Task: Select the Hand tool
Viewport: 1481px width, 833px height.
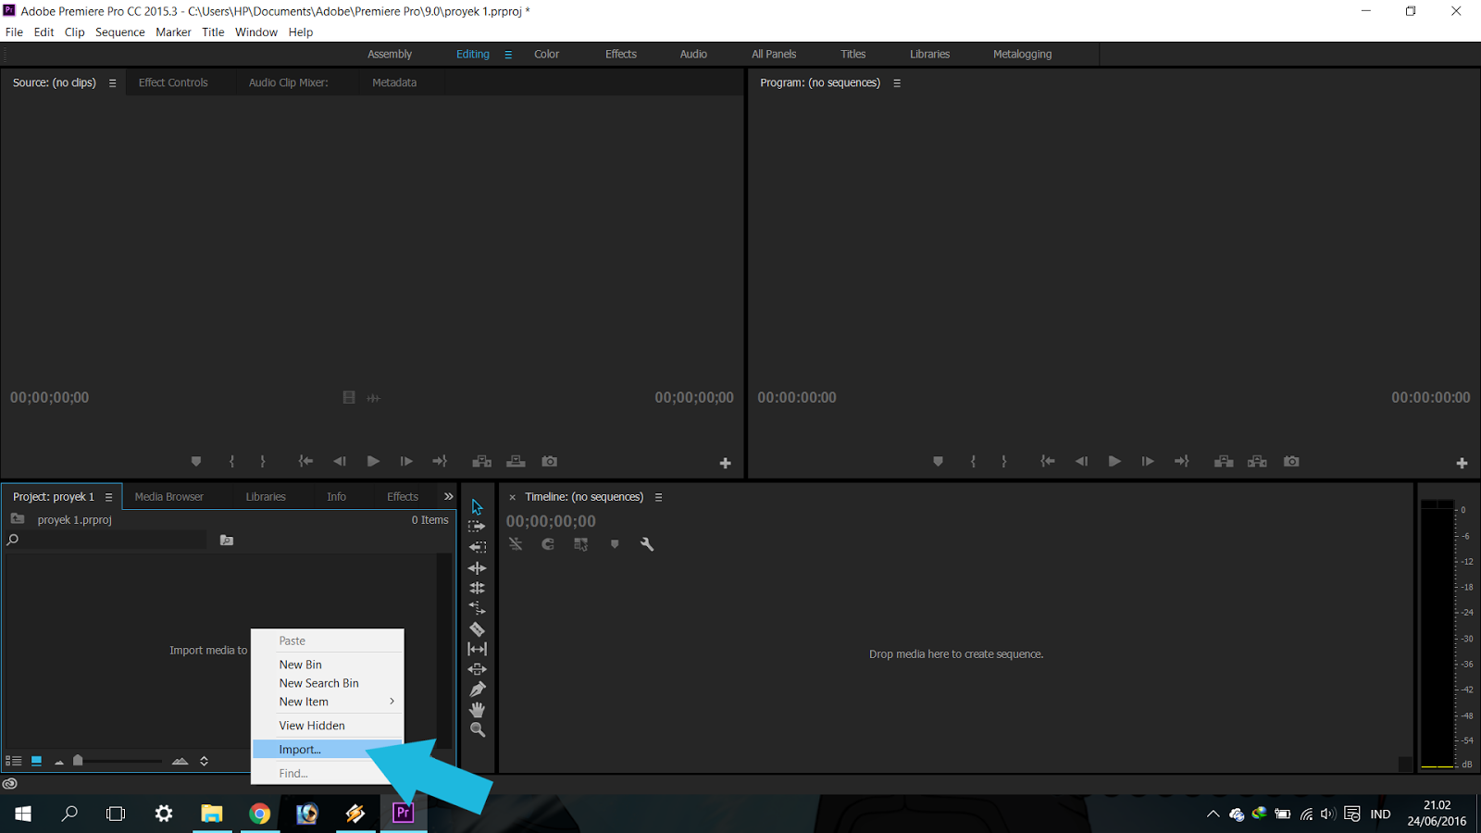Action: (477, 710)
